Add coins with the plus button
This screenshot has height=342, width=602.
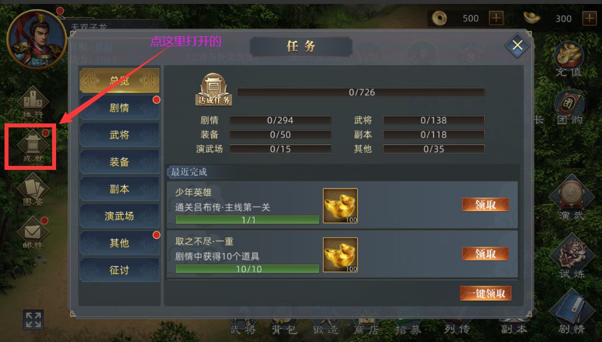point(496,18)
